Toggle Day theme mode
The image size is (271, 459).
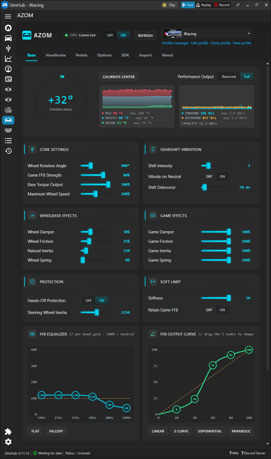(x=169, y=5)
